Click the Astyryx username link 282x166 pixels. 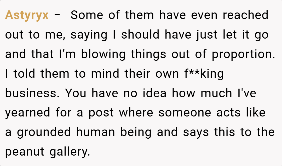tap(27, 15)
